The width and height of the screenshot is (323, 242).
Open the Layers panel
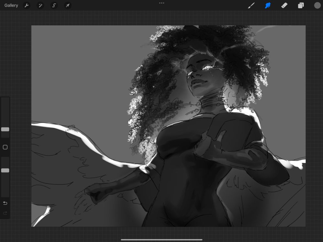tap(301, 5)
